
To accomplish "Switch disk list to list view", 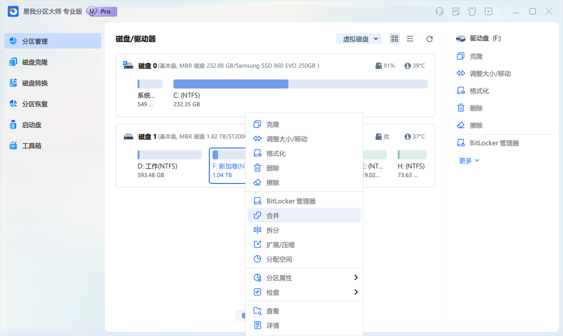I will pos(410,39).
